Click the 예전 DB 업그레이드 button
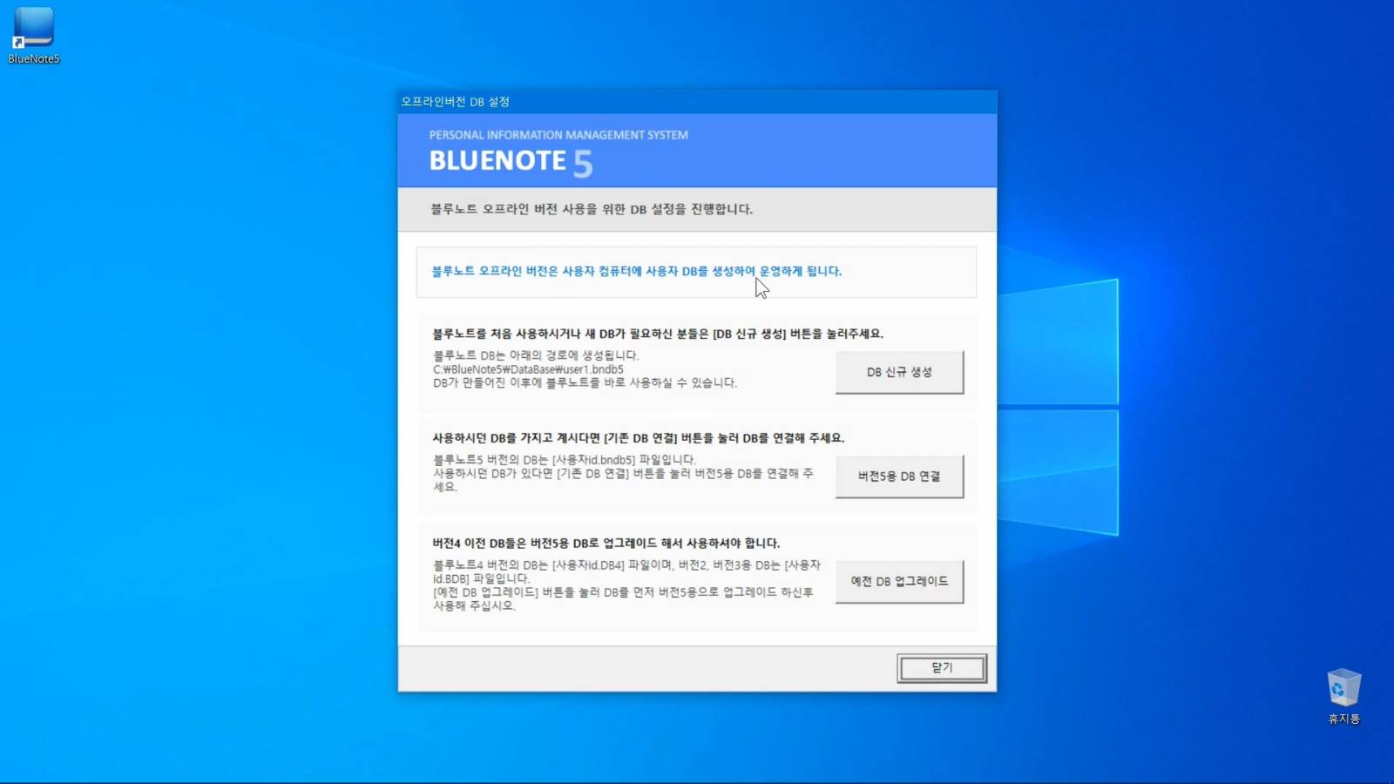The height and width of the screenshot is (784, 1394). click(x=899, y=581)
